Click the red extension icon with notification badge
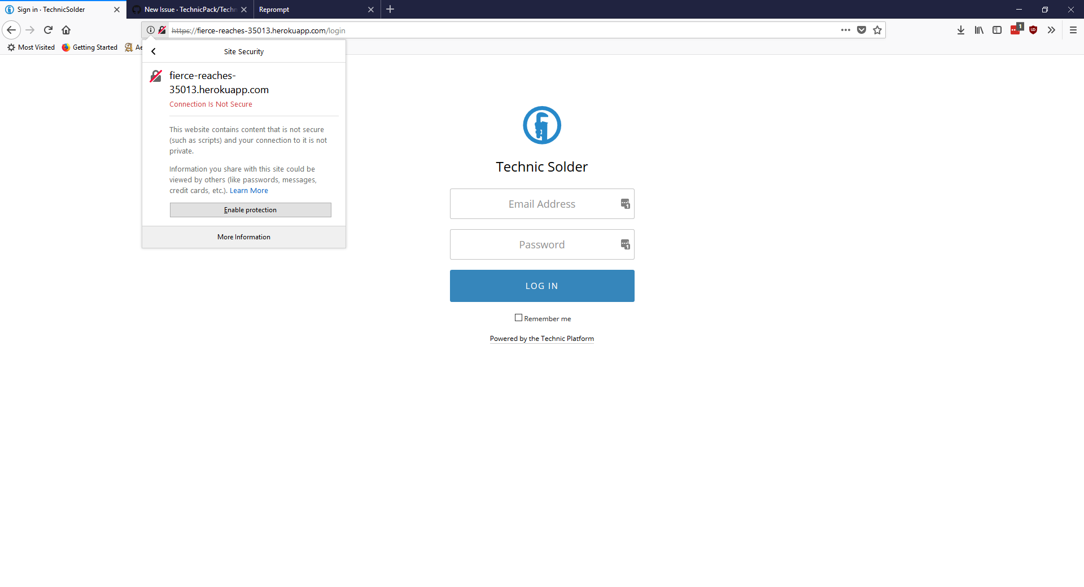Viewport: 1084px width, 587px height. click(1015, 30)
